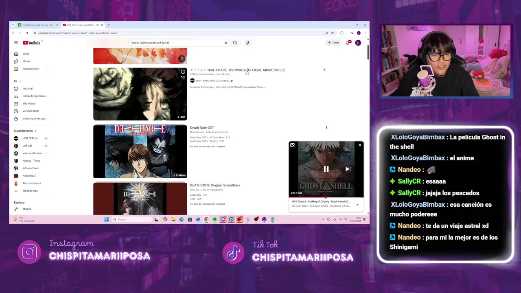Open the YouTube hamburger guide menu
The height and width of the screenshot is (293, 521).
[x=16, y=43]
